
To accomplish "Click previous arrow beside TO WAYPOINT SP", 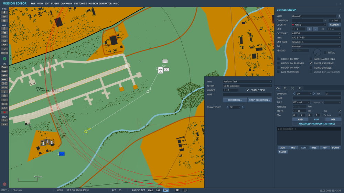I will coord(227,107).
